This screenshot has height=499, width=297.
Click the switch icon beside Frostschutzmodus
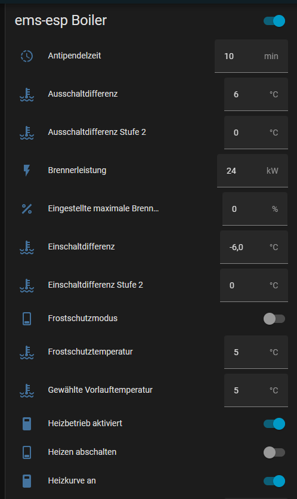click(27, 319)
